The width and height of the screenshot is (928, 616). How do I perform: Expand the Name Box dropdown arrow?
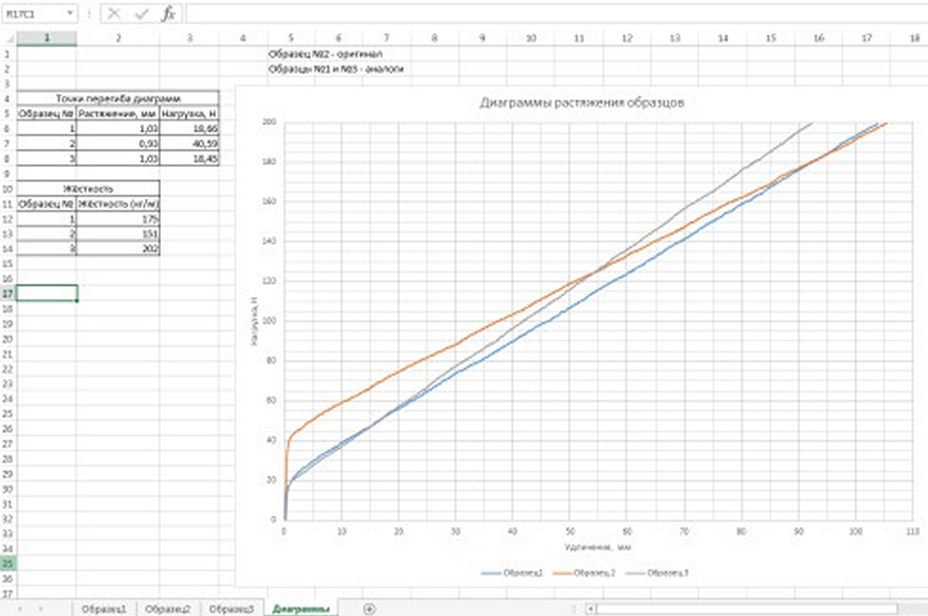click(70, 13)
